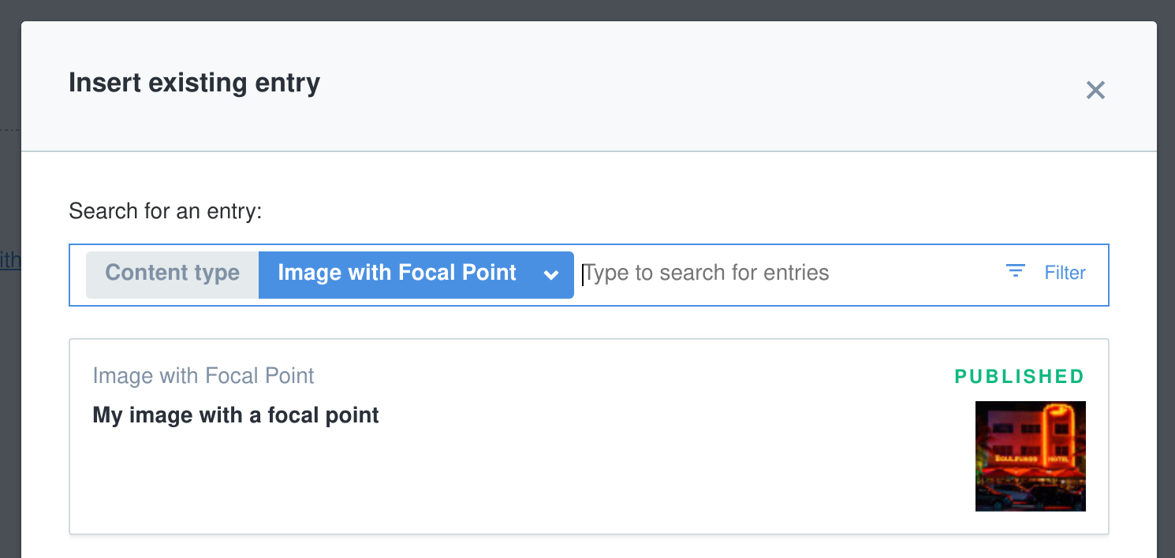Image resolution: width=1175 pixels, height=558 pixels.
Task: Expand the content type chevron arrow
Action: click(x=551, y=274)
